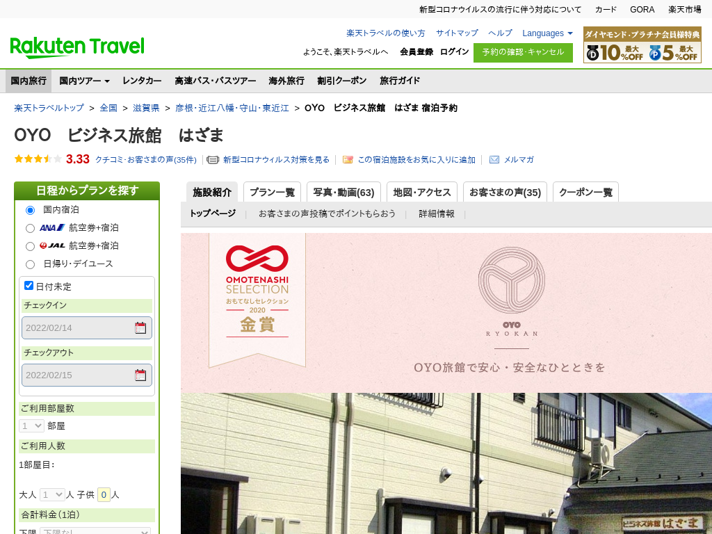Click the 予約の確認・キャンセル button
Screen dimensions: 712x534
[523, 53]
